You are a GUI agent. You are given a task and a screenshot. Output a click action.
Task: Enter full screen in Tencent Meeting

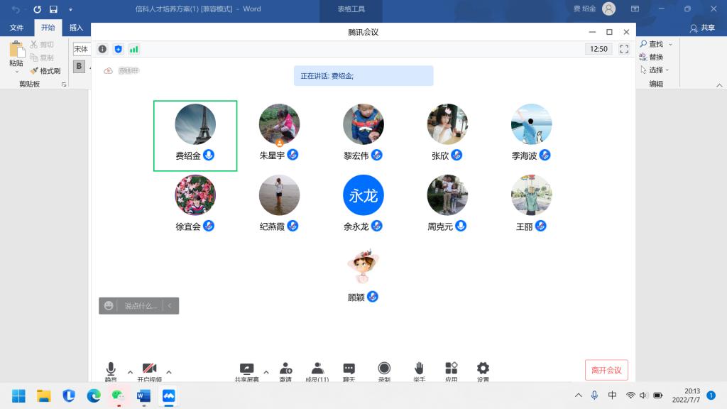click(624, 49)
